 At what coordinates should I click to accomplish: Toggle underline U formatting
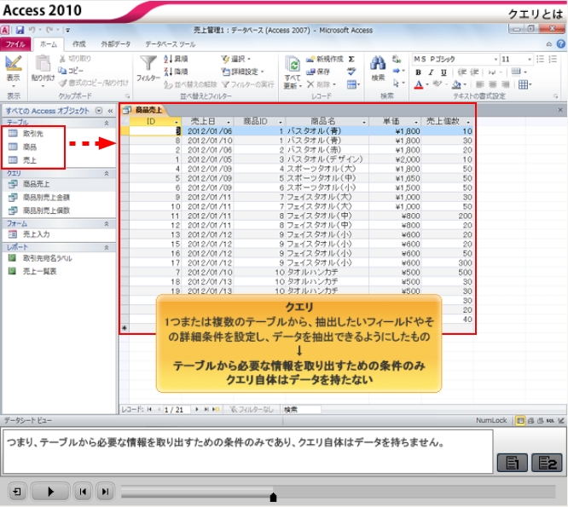(443, 72)
